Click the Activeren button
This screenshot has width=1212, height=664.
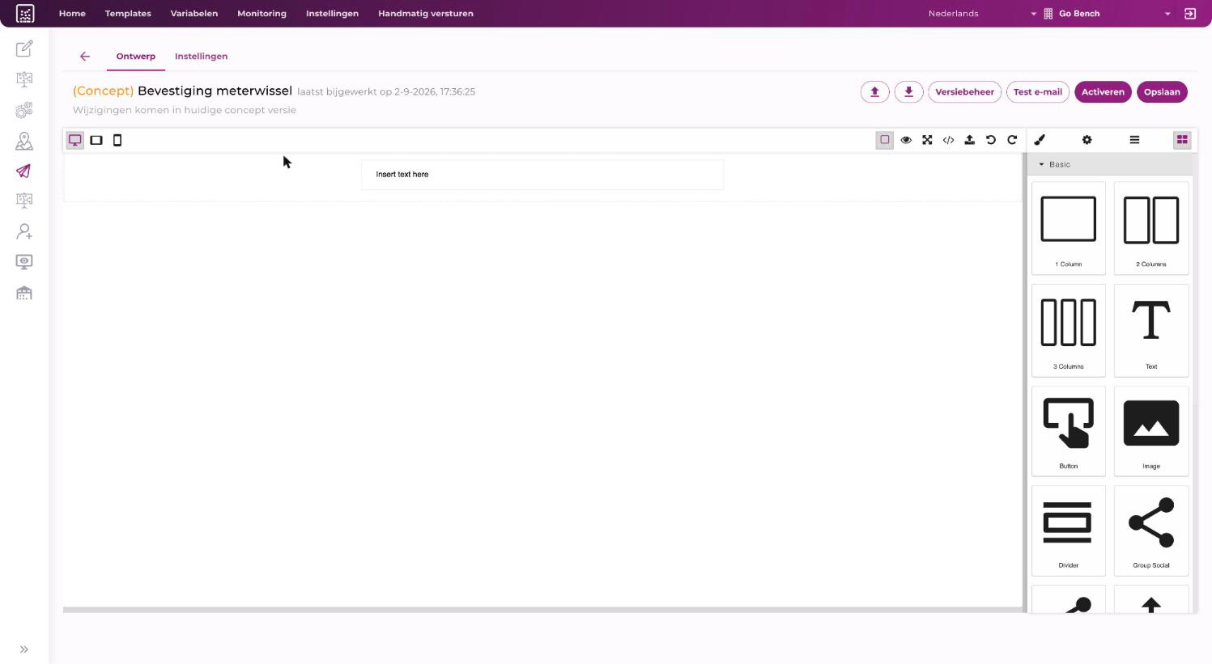click(x=1103, y=92)
